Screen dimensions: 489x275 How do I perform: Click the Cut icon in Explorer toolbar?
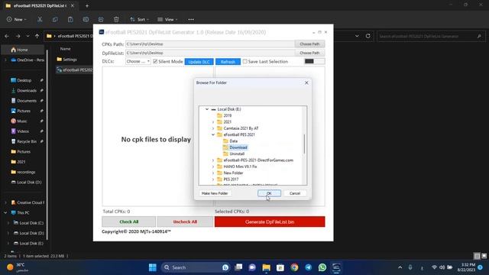pos(40,19)
